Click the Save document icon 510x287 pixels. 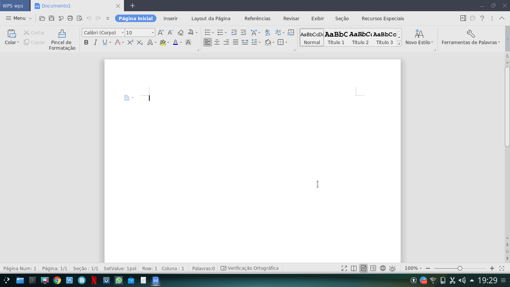tap(52, 18)
